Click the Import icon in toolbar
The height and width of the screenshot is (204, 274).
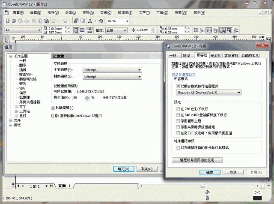pyautogui.click(x=76, y=21)
